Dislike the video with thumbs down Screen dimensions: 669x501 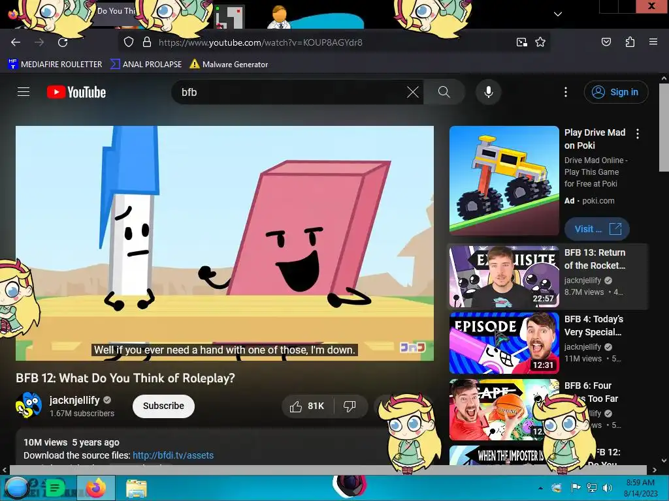pos(350,406)
